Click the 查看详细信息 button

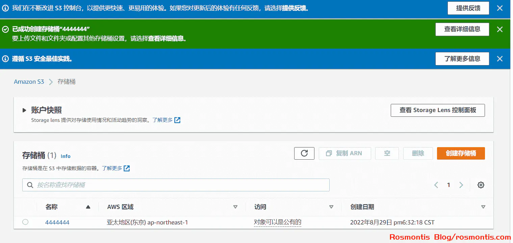point(462,29)
